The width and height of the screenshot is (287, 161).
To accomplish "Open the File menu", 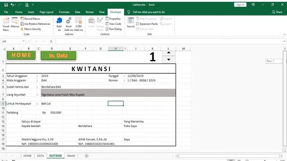I will [6, 12].
